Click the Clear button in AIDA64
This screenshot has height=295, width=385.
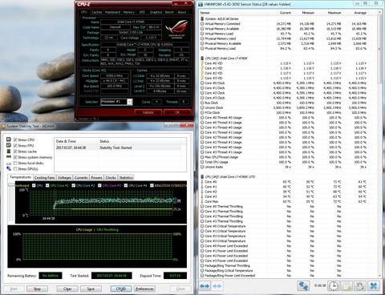click(x=67, y=289)
